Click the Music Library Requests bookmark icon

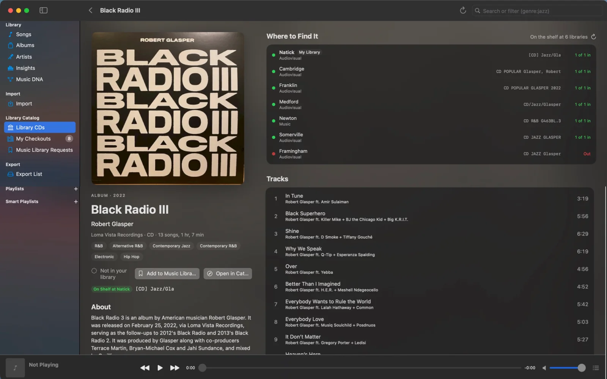click(11, 150)
